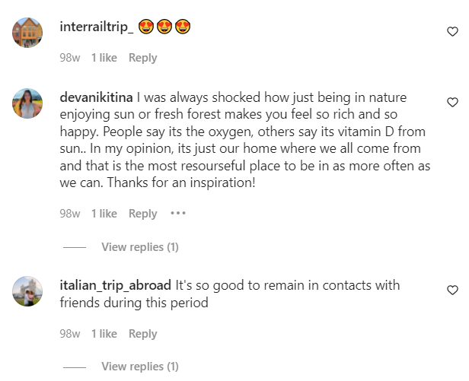The height and width of the screenshot is (381, 469).
Task: Reply to italian_trip_abroad's comment
Action: [142, 334]
